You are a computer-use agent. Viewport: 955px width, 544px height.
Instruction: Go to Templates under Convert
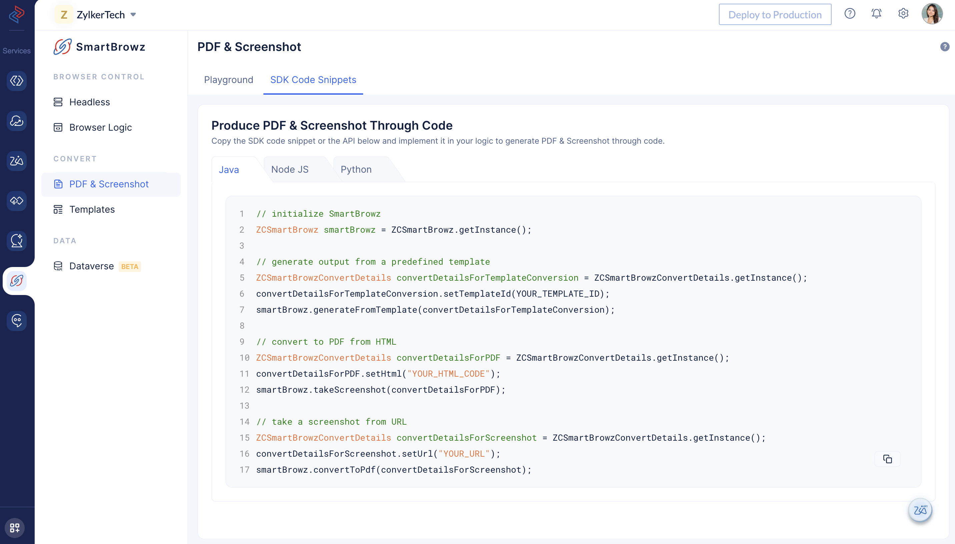92,209
